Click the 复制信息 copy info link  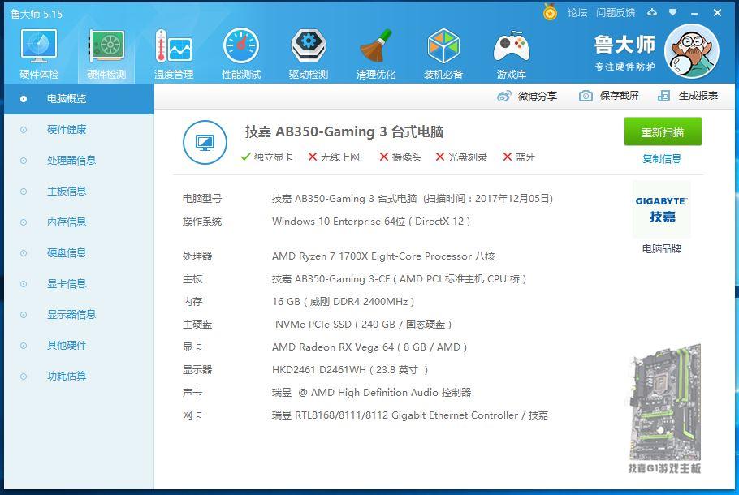click(x=662, y=159)
